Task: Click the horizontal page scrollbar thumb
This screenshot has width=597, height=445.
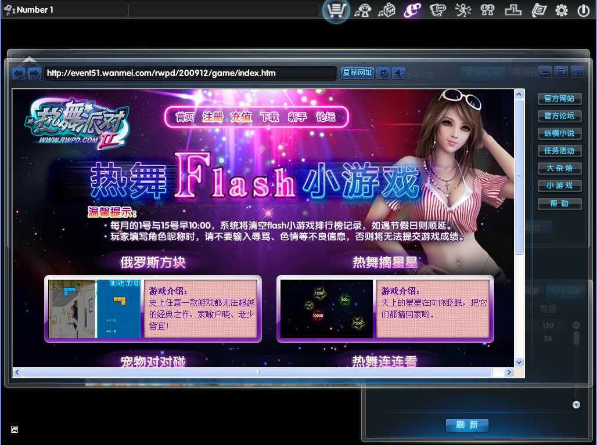Action: pos(257,372)
